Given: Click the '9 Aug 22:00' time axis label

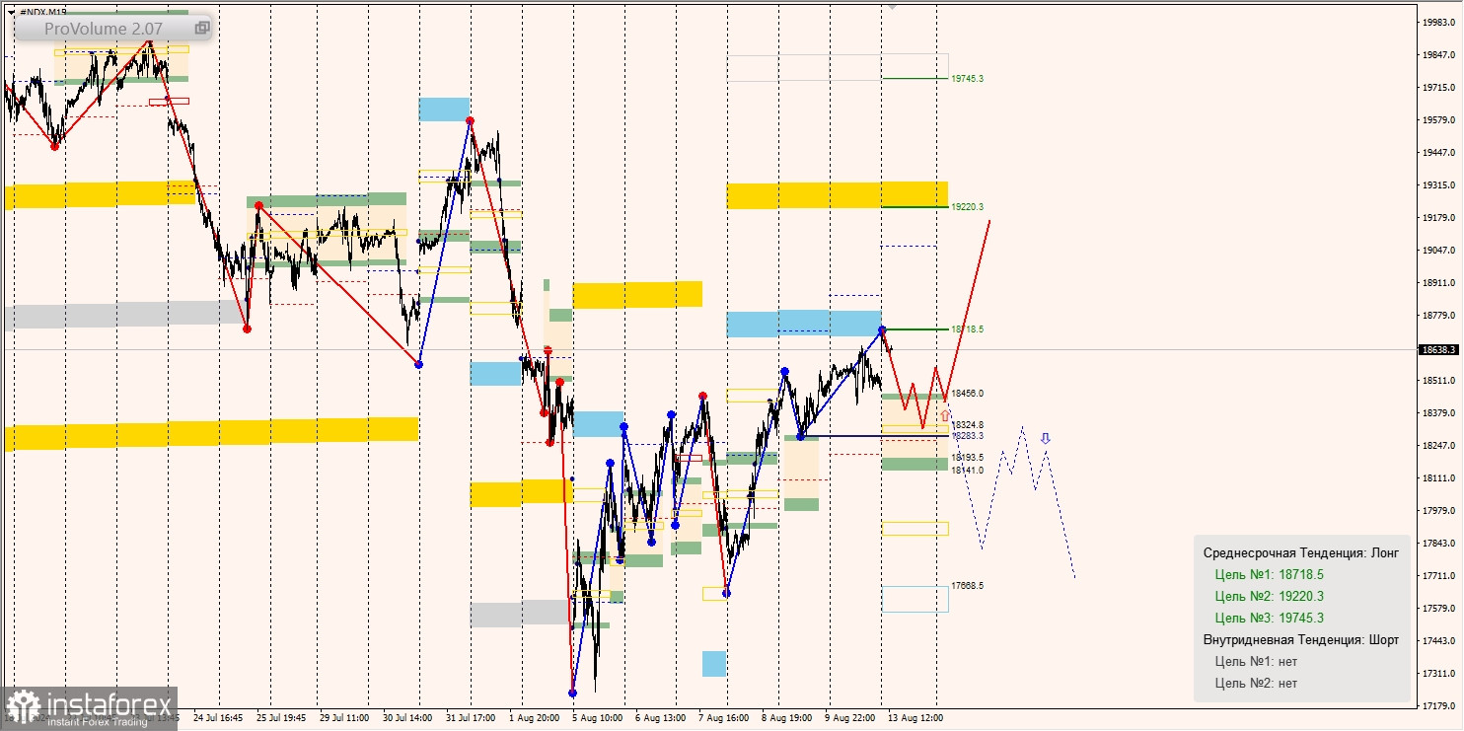Looking at the screenshot, I should 849,718.
